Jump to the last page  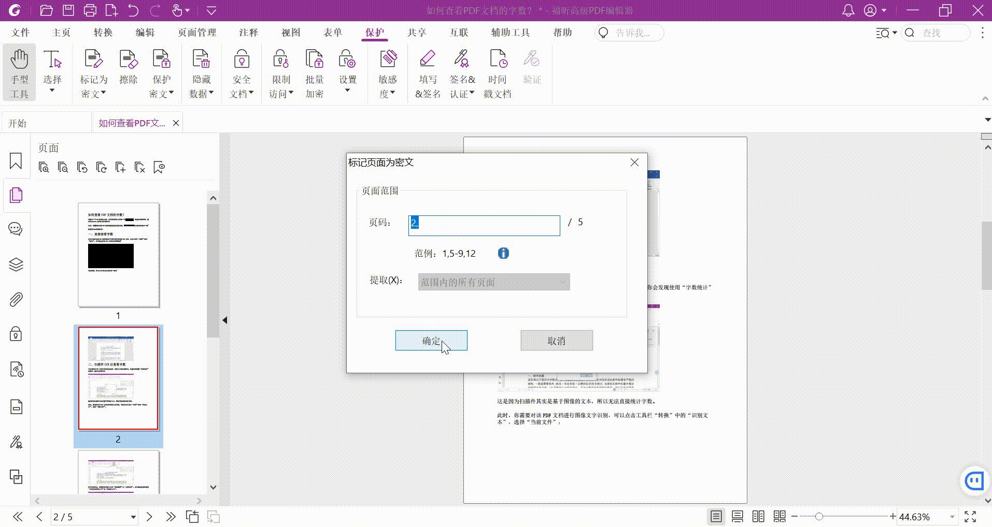171,517
